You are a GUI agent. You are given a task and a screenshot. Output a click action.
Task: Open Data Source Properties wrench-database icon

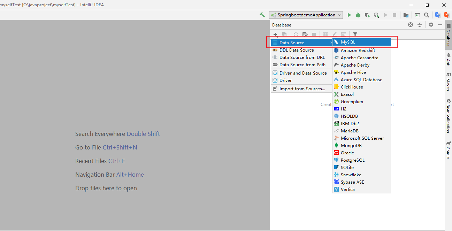(305, 34)
